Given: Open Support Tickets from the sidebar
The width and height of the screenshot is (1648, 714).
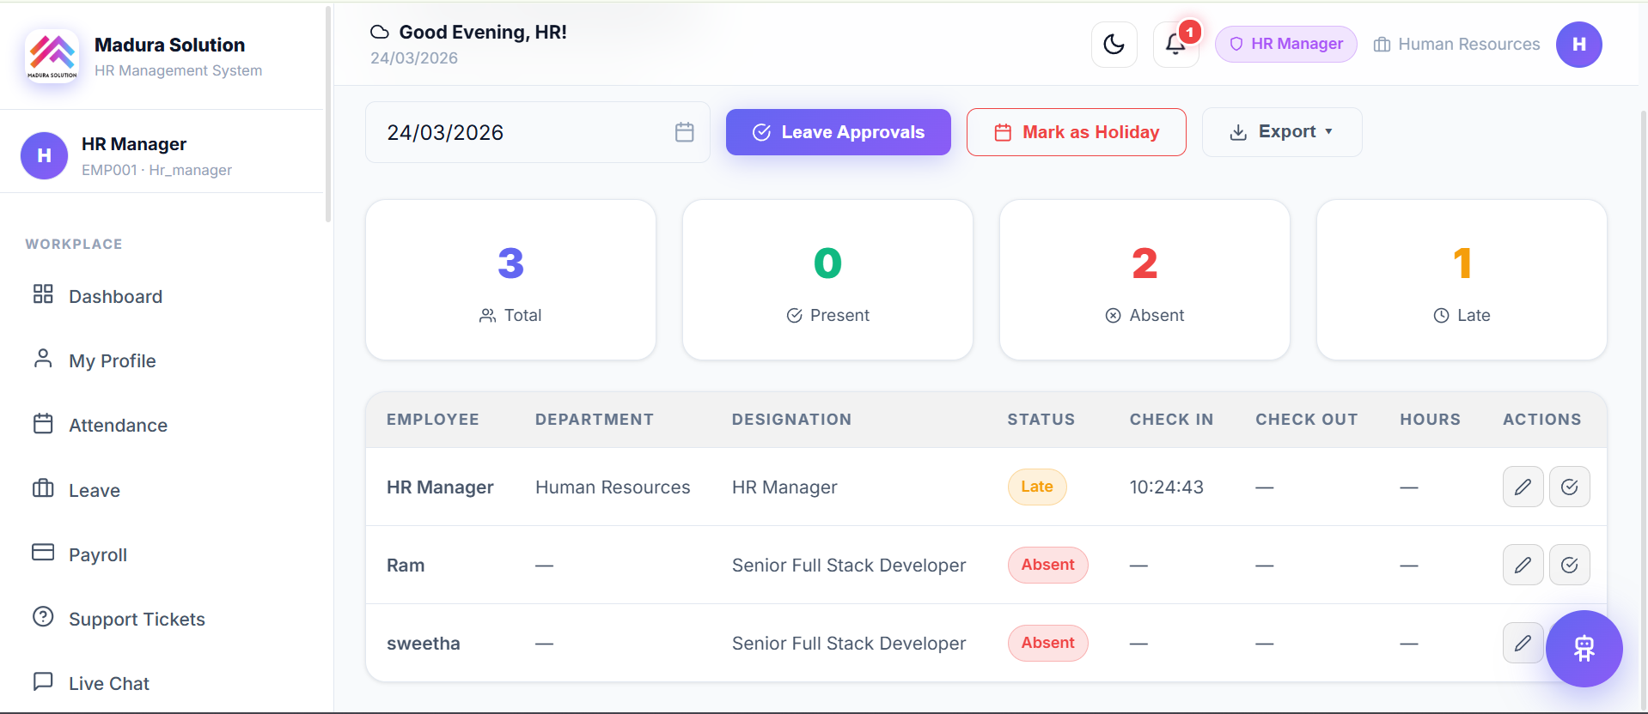Looking at the screenshot, I should click(137, 620).
